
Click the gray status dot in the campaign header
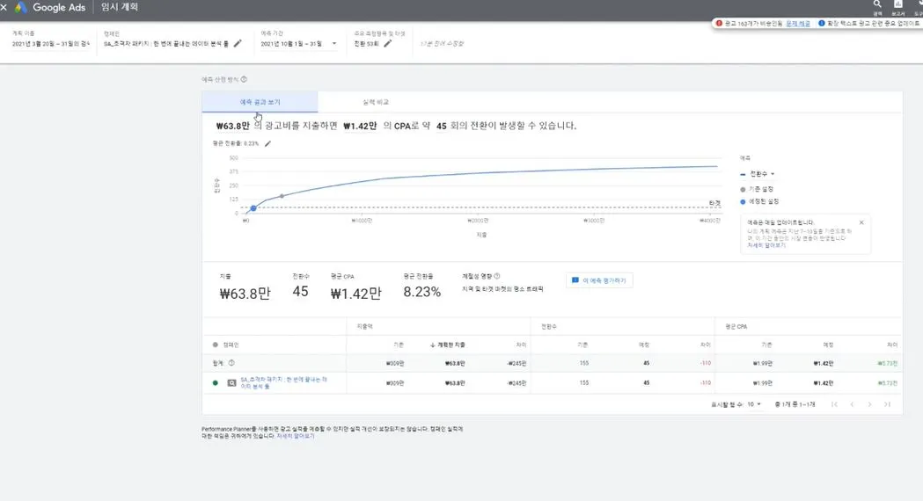[x=216, y=345]
